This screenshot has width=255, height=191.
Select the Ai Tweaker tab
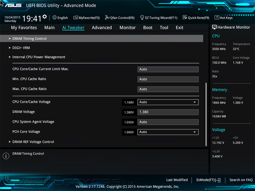point(73,28)
